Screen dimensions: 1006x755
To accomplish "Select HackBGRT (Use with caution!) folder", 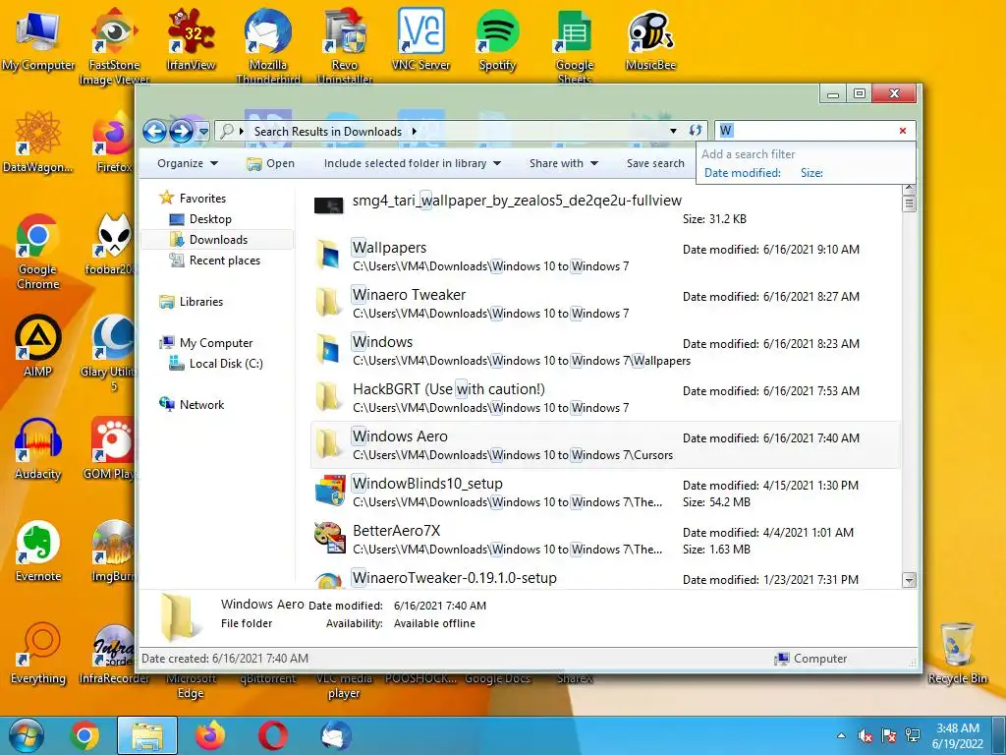I will click(x=605, y=398).
